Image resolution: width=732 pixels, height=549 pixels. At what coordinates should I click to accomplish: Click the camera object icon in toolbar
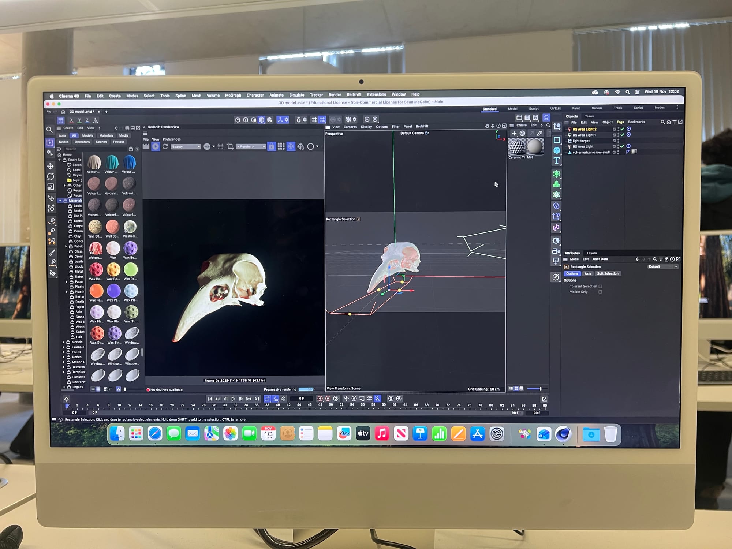pyautogui.click(x=556, y=251)
